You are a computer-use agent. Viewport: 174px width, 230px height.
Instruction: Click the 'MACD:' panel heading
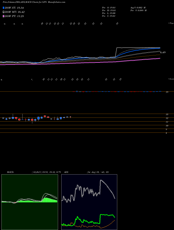[x=10, y=172]
